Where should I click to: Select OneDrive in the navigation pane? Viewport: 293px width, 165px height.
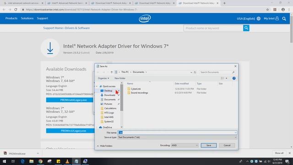coord(107,127)
